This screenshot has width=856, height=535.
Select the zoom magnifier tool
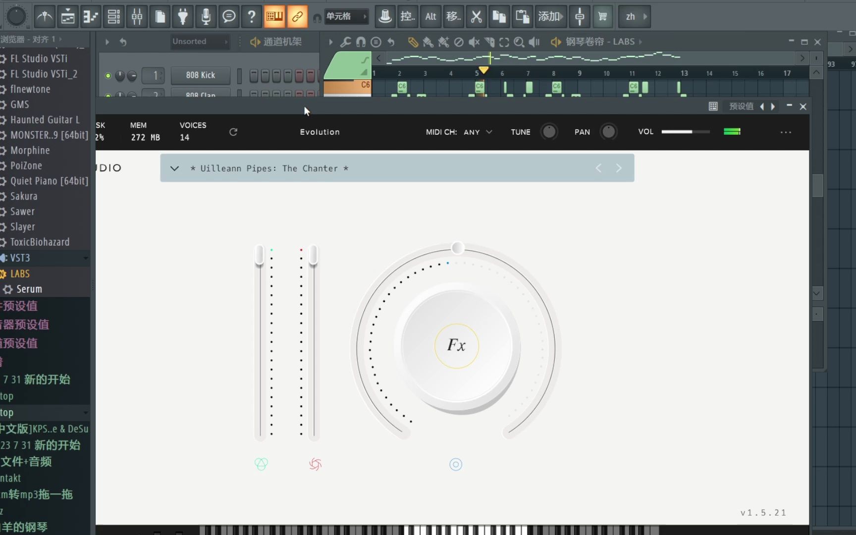pos(519,42)
